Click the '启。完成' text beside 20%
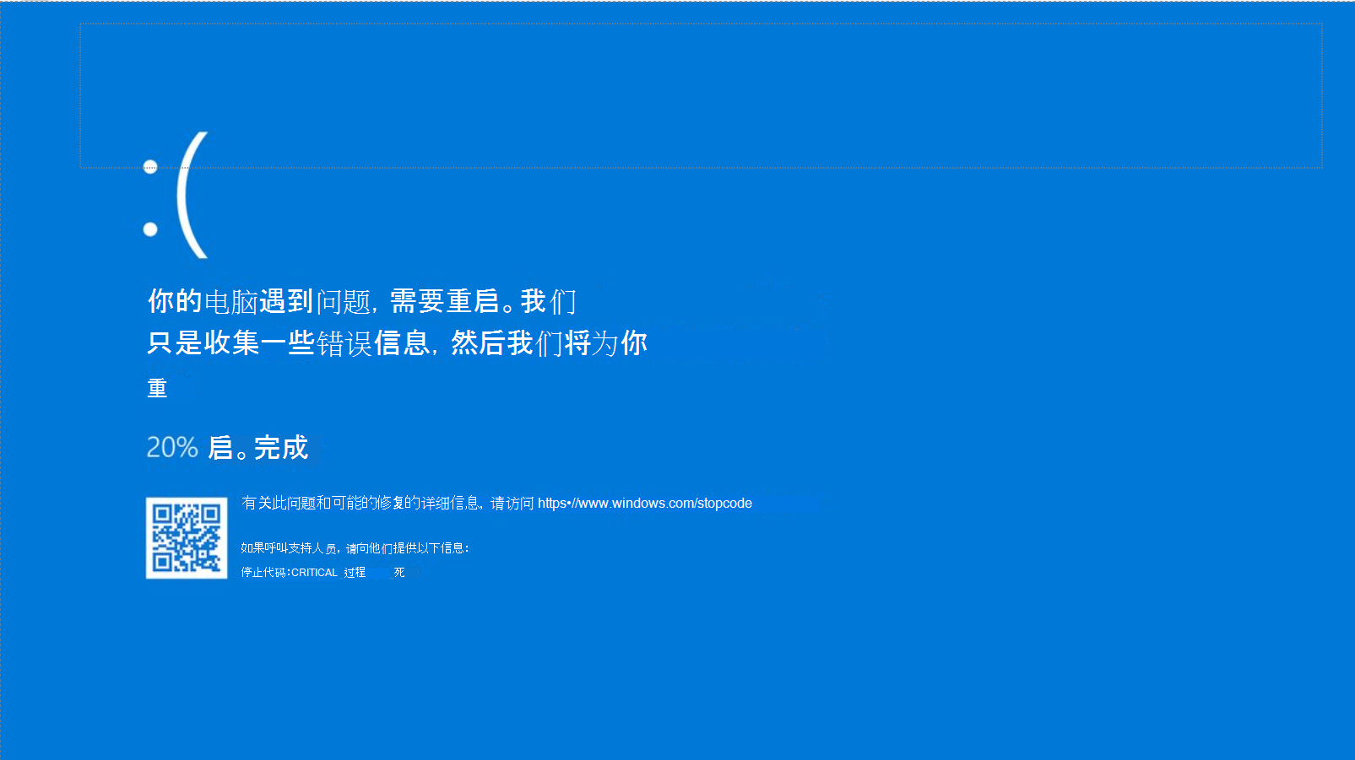The image size is (1355, 760). pyautogui.click(x=258, y=448)
